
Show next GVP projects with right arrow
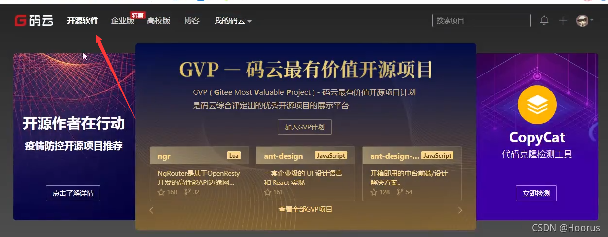pyautogui.click(x=460, y=210)
